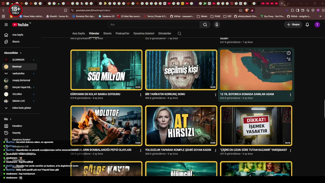Play the orange car thumbnail video
325x183 pixels.
click(x=256, y=70)
